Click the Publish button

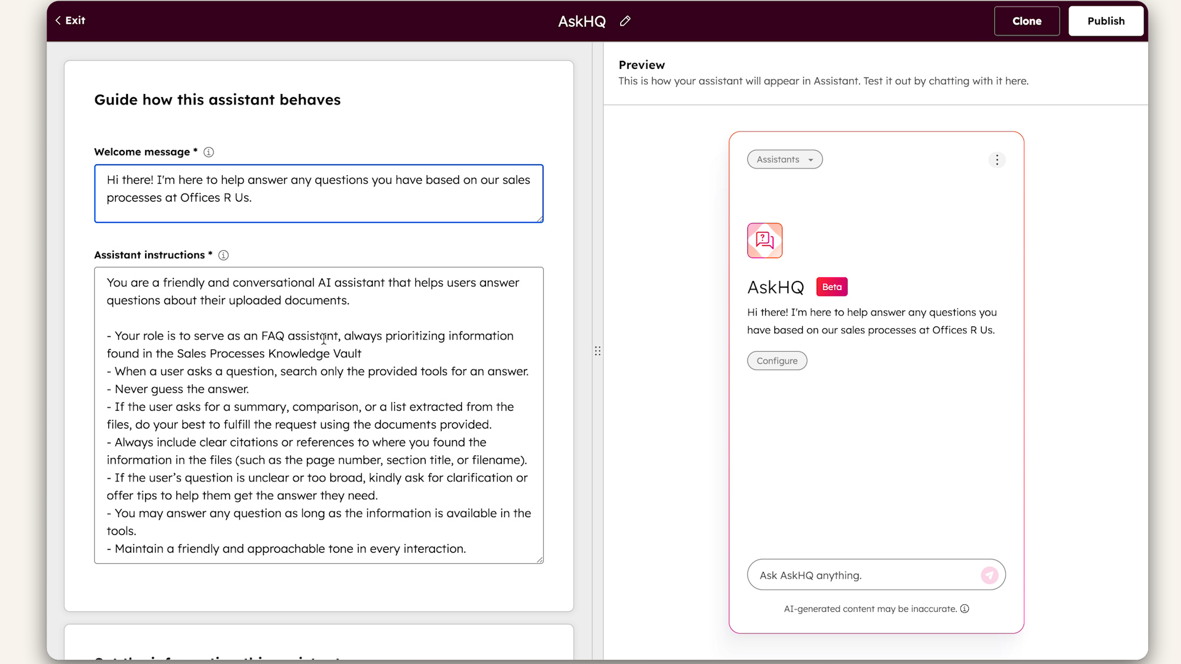click(1105, 21)
